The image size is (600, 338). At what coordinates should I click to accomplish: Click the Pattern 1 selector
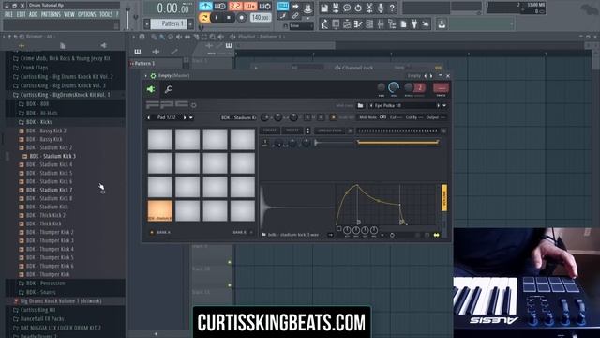169,23
